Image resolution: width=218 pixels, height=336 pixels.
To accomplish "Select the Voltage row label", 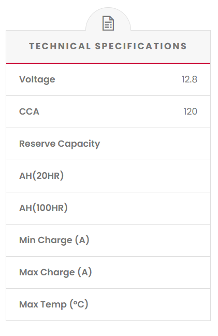I will [37, 79].
